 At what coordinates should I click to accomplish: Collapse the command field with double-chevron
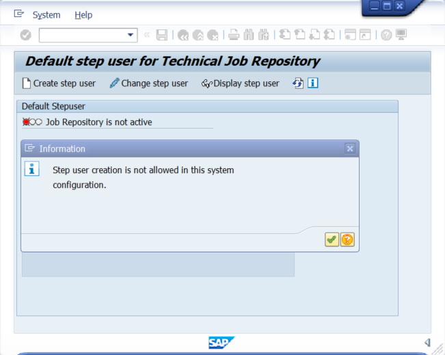146,35
